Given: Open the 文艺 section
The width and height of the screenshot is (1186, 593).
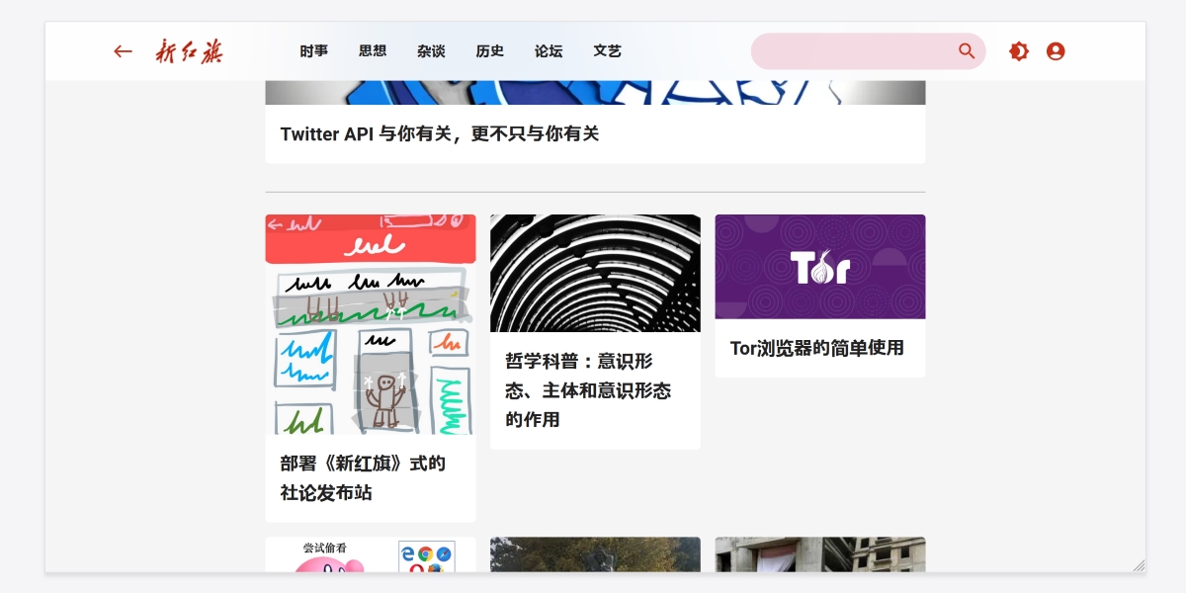Looking at the screenshot, I should coord(607,51).
